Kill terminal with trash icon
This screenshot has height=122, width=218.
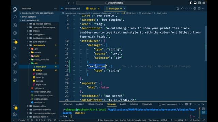point(190,104)
